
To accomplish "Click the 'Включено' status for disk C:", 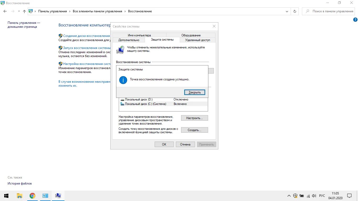I will coord(180,104).
